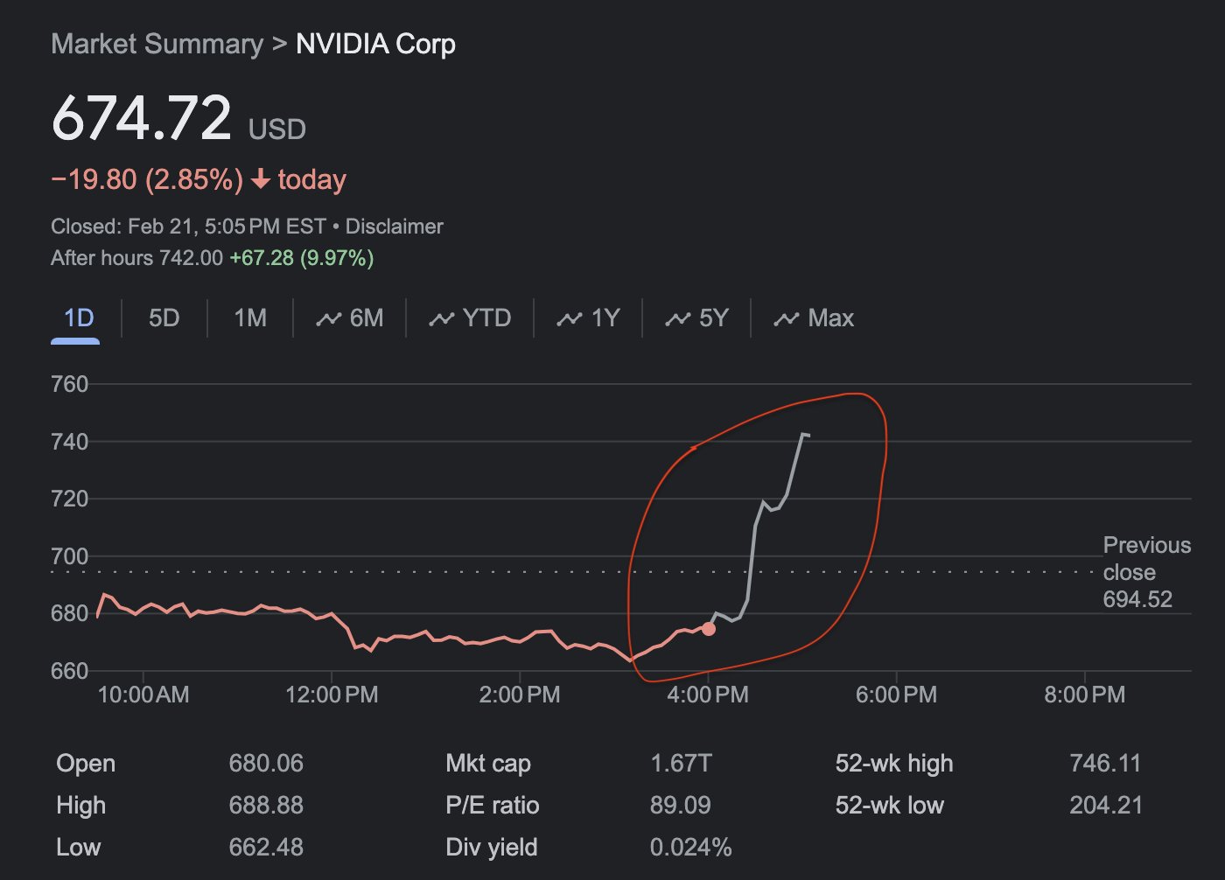Click the 4:00 PM axis label
This screenshot has height=880, width=1225.
(x=708, y=695)
